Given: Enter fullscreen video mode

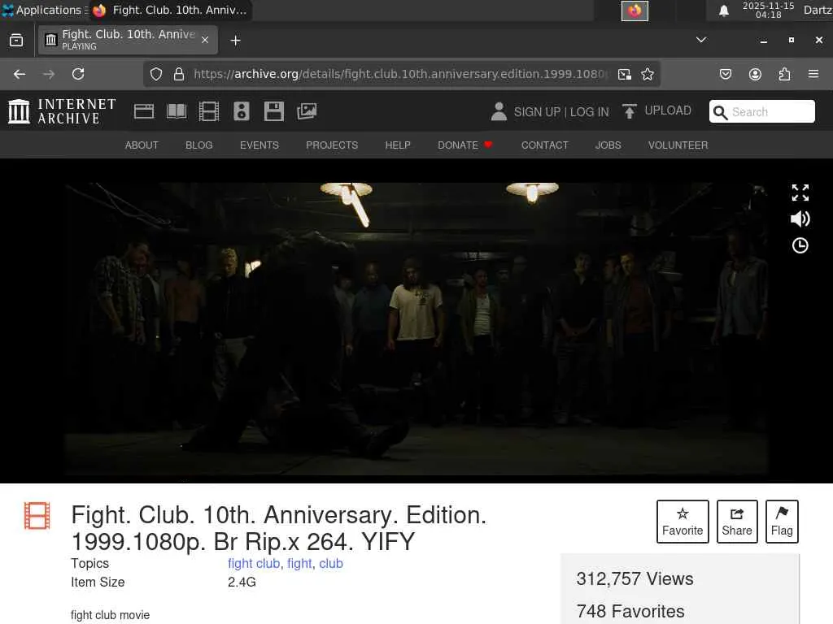Looking at the screenshot, I should [x=800, y=193].
